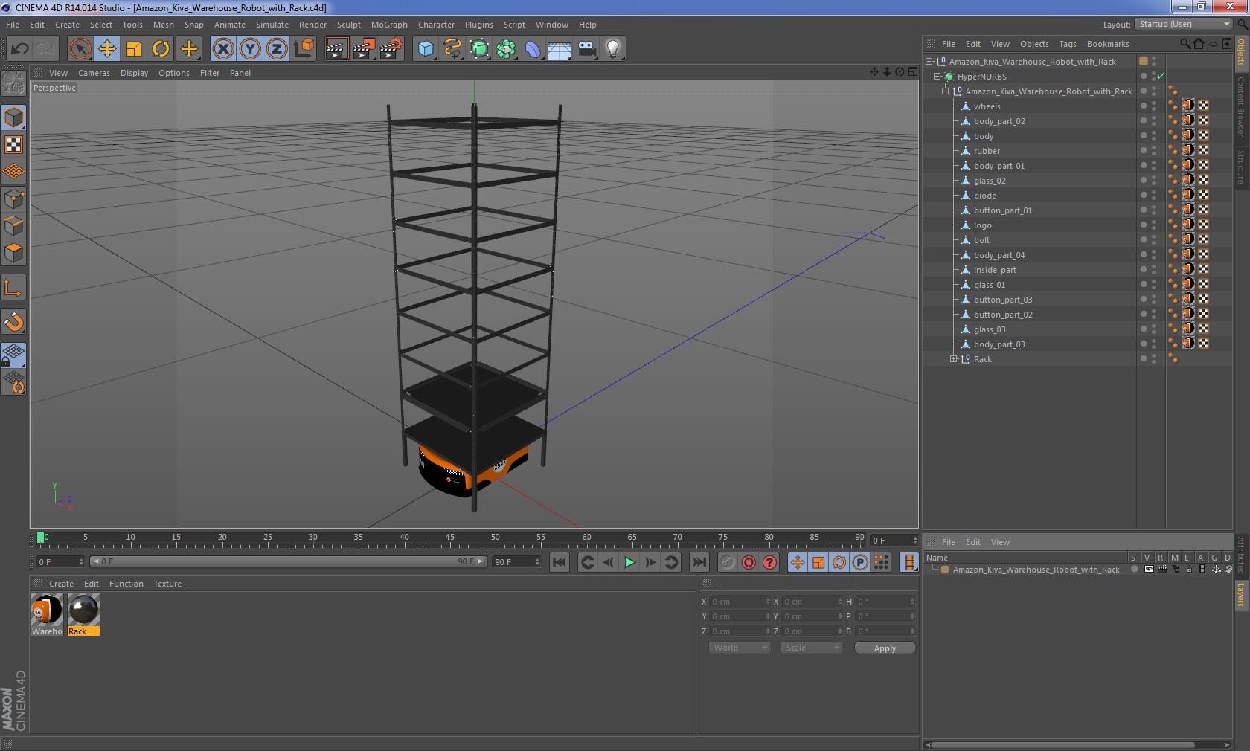Toggle visibility dots for Rack object
The width and height of the screenshot is (1250, 751).
1153,358
